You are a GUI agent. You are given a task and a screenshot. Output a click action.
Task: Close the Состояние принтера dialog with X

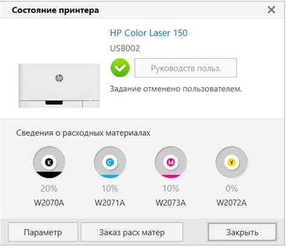pyautogui.click(x=271, y=10)
